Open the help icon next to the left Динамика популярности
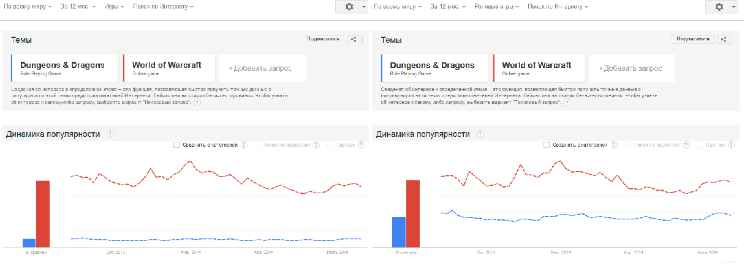Screen dimensions: 750x269 (110, 134)
